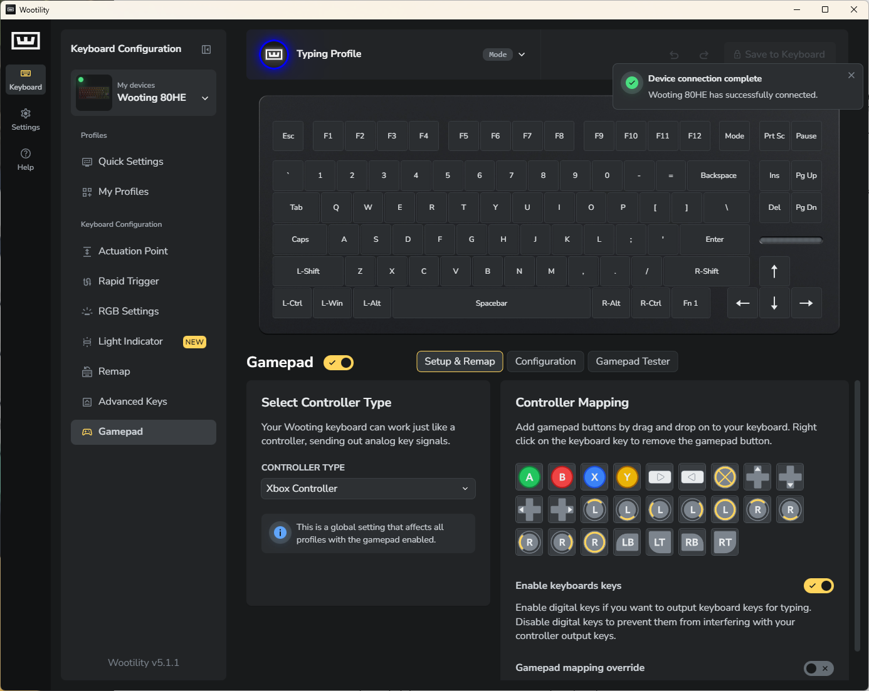This screenshot has width=869, height=691.
Task: Select the yellow Y gamepad button
Action: 628,477
